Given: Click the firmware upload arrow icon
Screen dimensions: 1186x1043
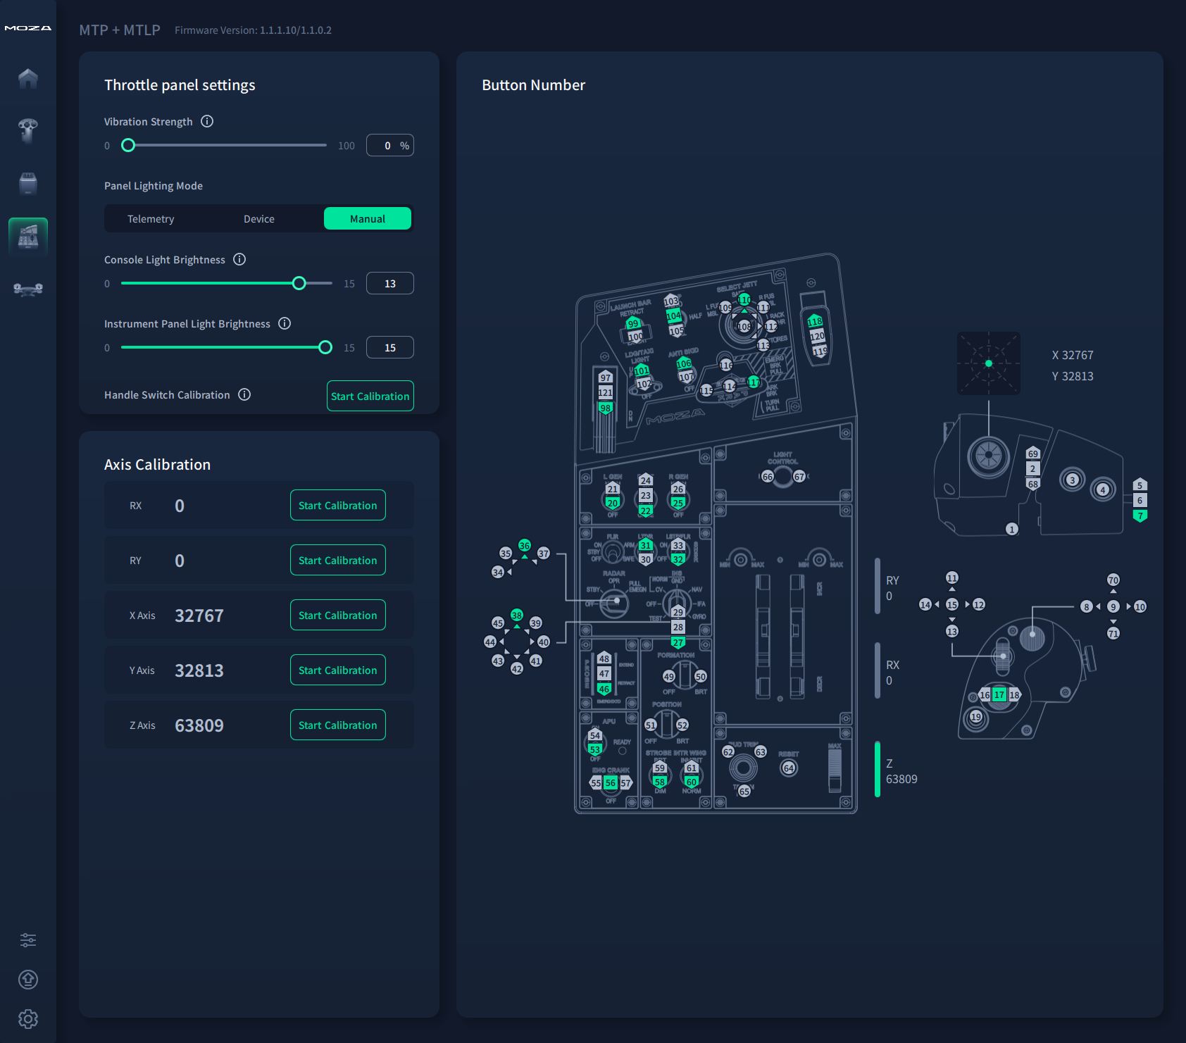Looking at the screenshot, I should click(28, 979).
